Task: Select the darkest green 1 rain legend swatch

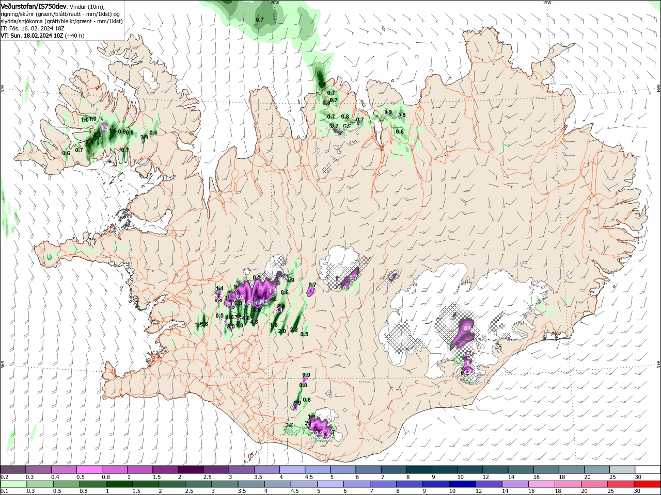Action: click(x=118, y=484)
